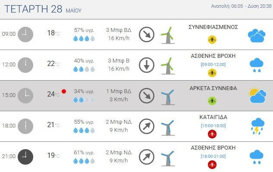Click the north-east wind arrow at 18:00
This screenshot has width=273, height=172.
coord(147,126)
